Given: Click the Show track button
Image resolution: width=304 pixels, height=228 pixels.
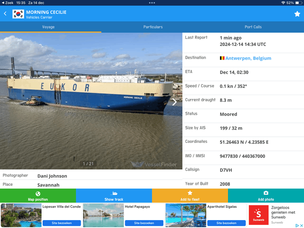Looking at the screenshot, I should (114, 196).
